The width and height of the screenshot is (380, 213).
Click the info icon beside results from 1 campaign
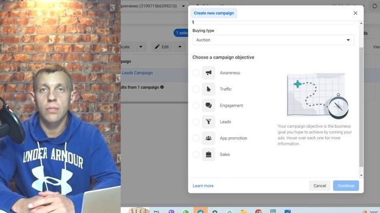(x=162, y=87)
